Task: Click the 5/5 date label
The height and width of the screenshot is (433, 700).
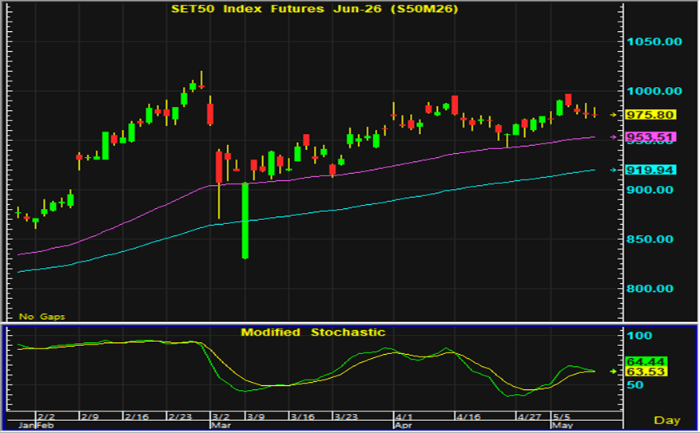Action: click(562, 417)
